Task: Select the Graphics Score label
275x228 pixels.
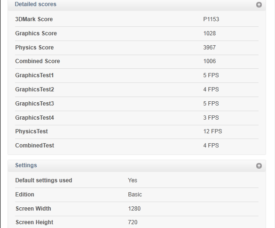Action: [x=36, y=33]
